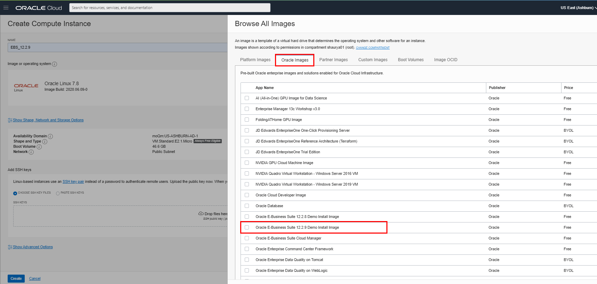The image size is (597, 284).
Task: Check Oracle Enterprise Command Center Framework
Action: (x=247, y=249)
